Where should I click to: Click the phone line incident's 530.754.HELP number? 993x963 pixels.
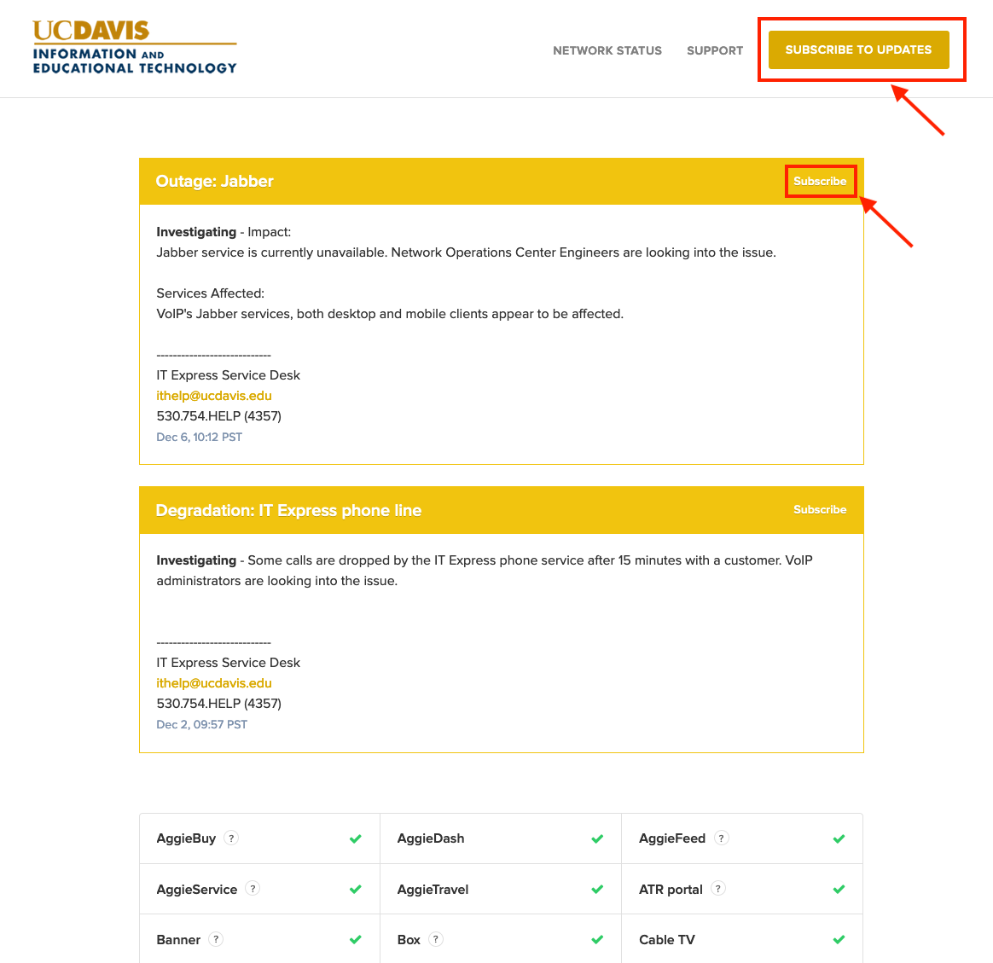tap(218, 704)
